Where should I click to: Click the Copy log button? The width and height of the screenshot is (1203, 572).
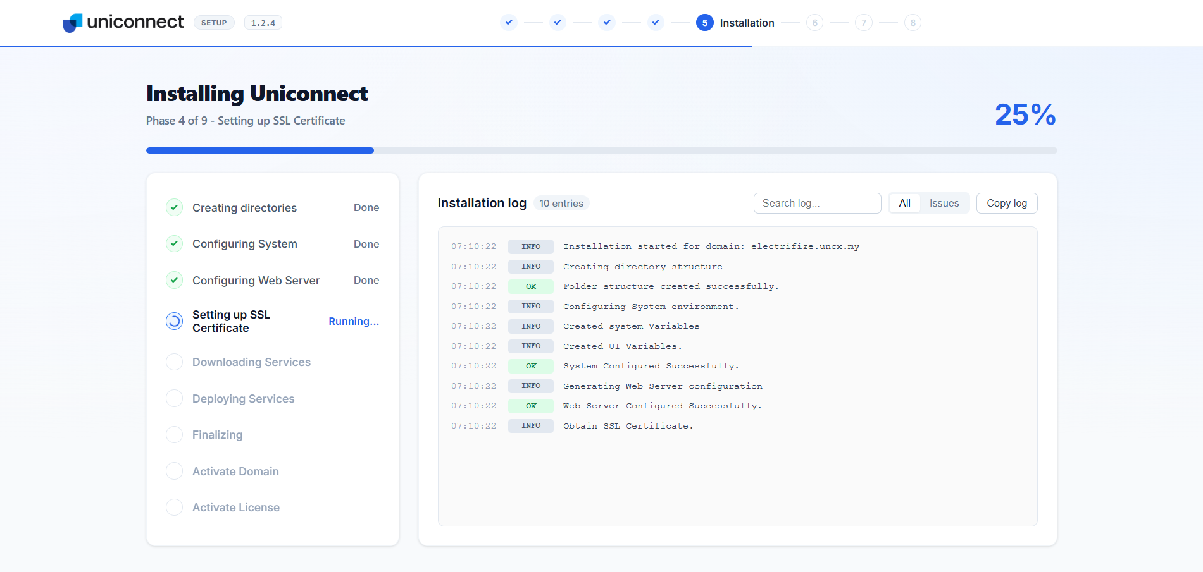pyautogui.click(x=1007, y=203)
